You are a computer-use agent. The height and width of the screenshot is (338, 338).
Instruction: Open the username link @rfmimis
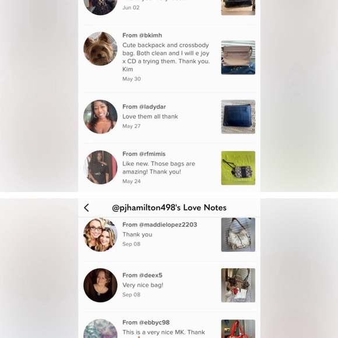coord(152,154)
